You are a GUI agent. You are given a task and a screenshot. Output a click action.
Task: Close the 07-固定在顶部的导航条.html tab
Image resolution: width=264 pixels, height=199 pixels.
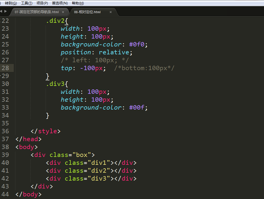click(x=63, y=12)
